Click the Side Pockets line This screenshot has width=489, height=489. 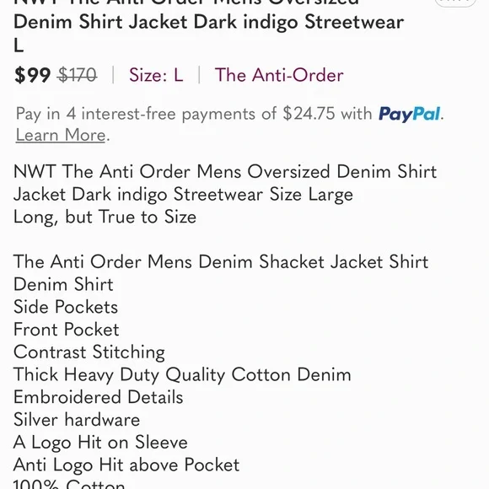coord(66,307)
